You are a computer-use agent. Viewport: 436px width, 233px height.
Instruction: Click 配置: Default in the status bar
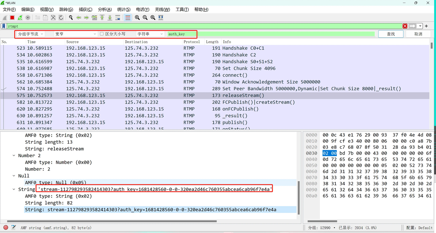(x=419, y=228)
